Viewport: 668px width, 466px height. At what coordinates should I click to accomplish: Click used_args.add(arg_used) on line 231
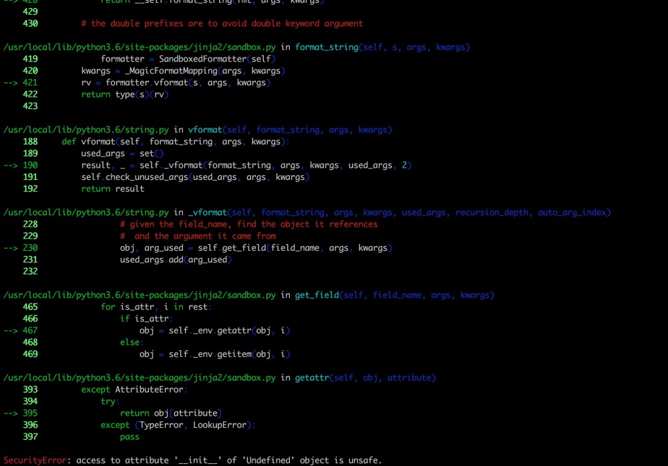[x=176, y=259]
